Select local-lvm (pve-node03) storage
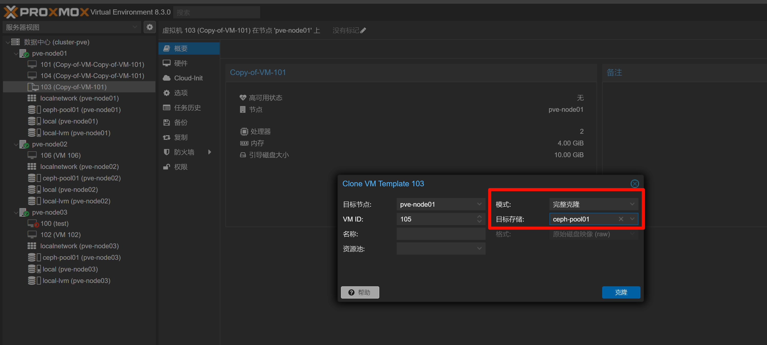Screen dimensions: 767x345 (79, 280)
